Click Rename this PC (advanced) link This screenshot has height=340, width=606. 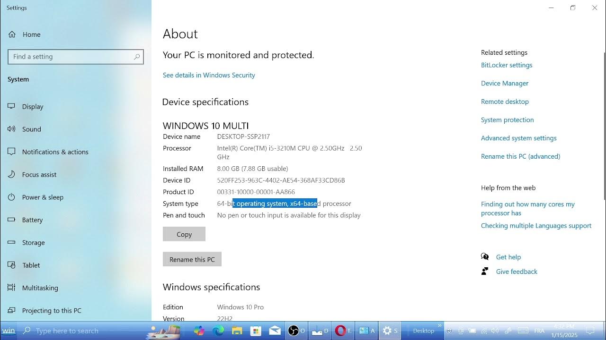coord(520,156)
